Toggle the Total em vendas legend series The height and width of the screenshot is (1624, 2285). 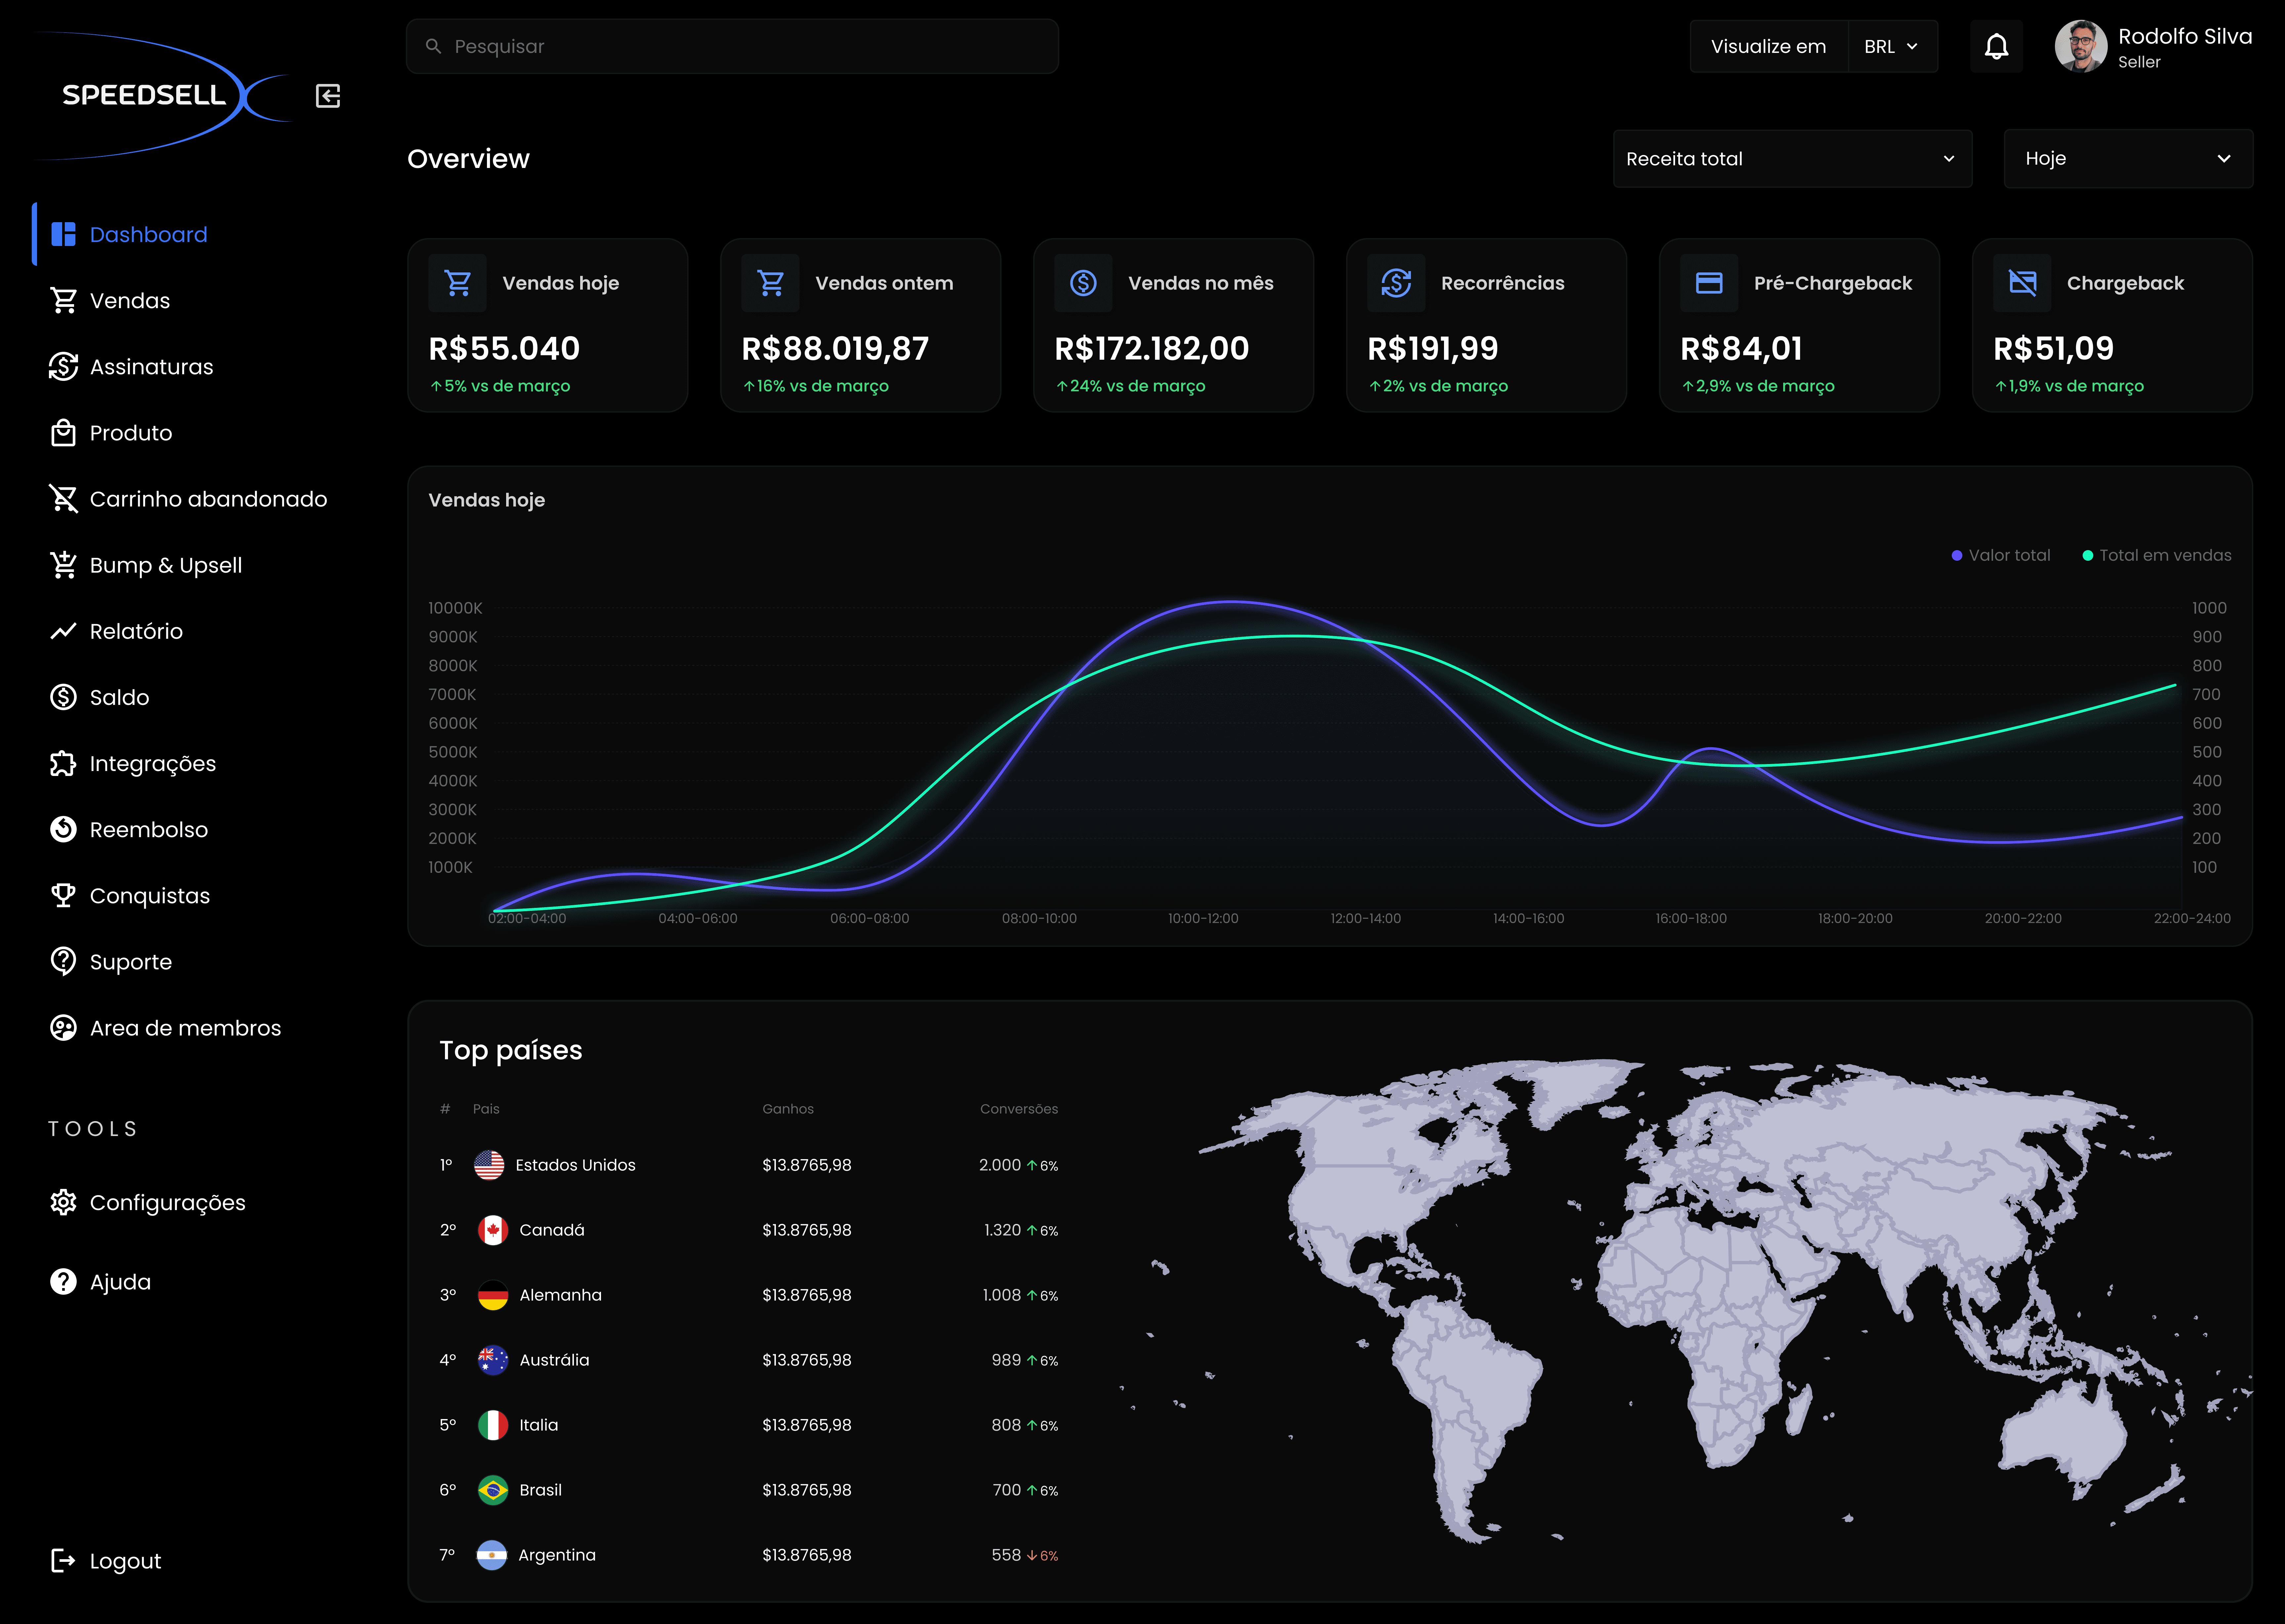(2157, 555)
